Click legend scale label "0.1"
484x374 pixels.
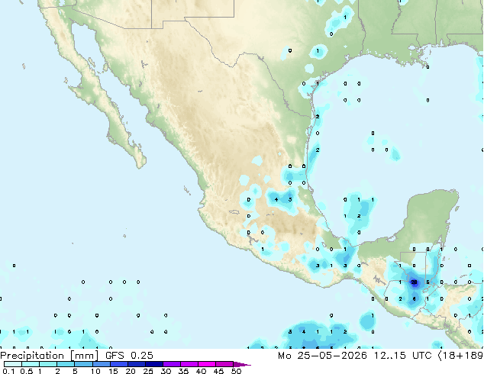(x=8, y=371)
